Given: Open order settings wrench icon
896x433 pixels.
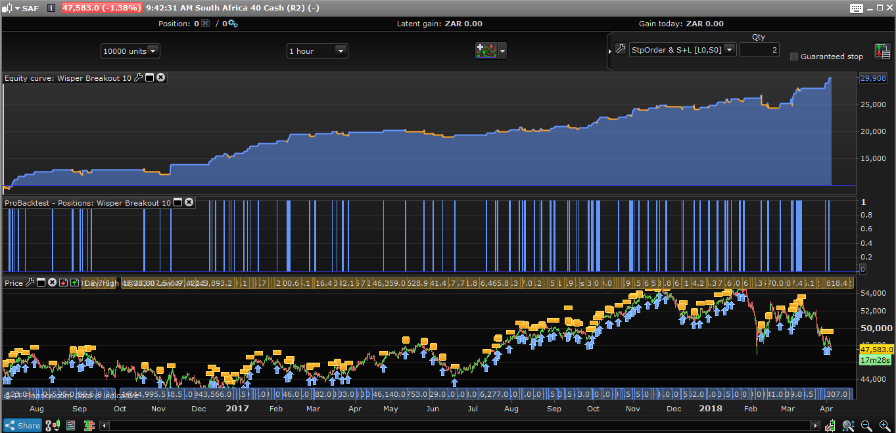Looking at the screenshot, I should [x=621, y=49].
